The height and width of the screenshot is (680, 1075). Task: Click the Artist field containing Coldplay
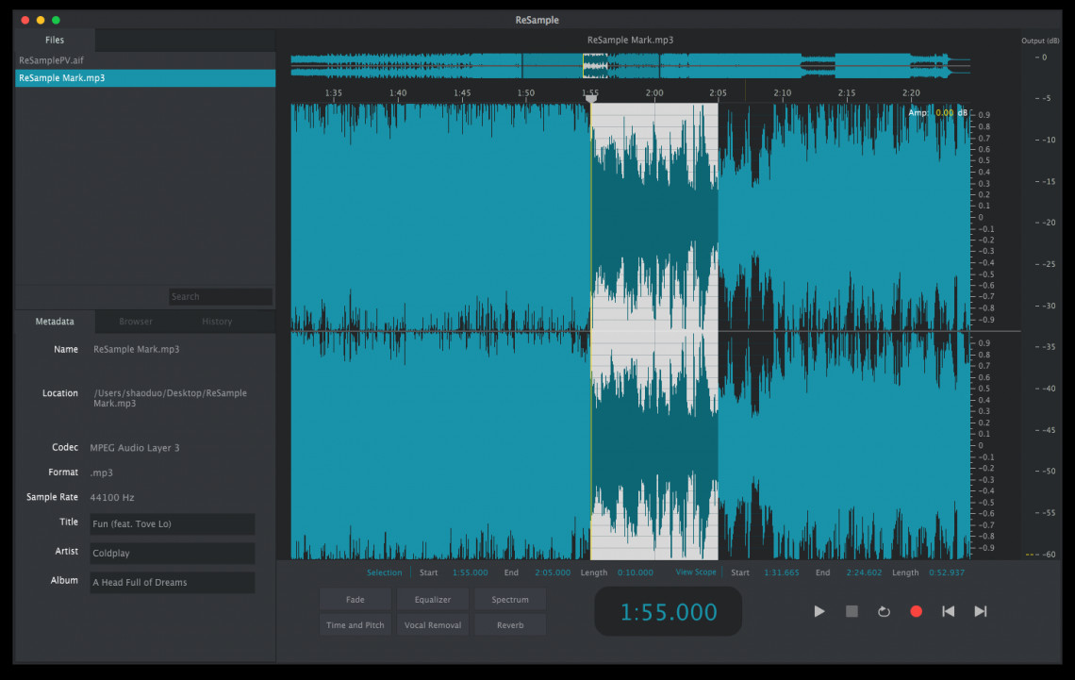173,554
